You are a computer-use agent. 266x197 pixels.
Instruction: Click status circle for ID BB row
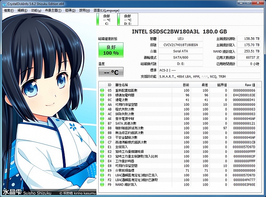tap(102, 133)
